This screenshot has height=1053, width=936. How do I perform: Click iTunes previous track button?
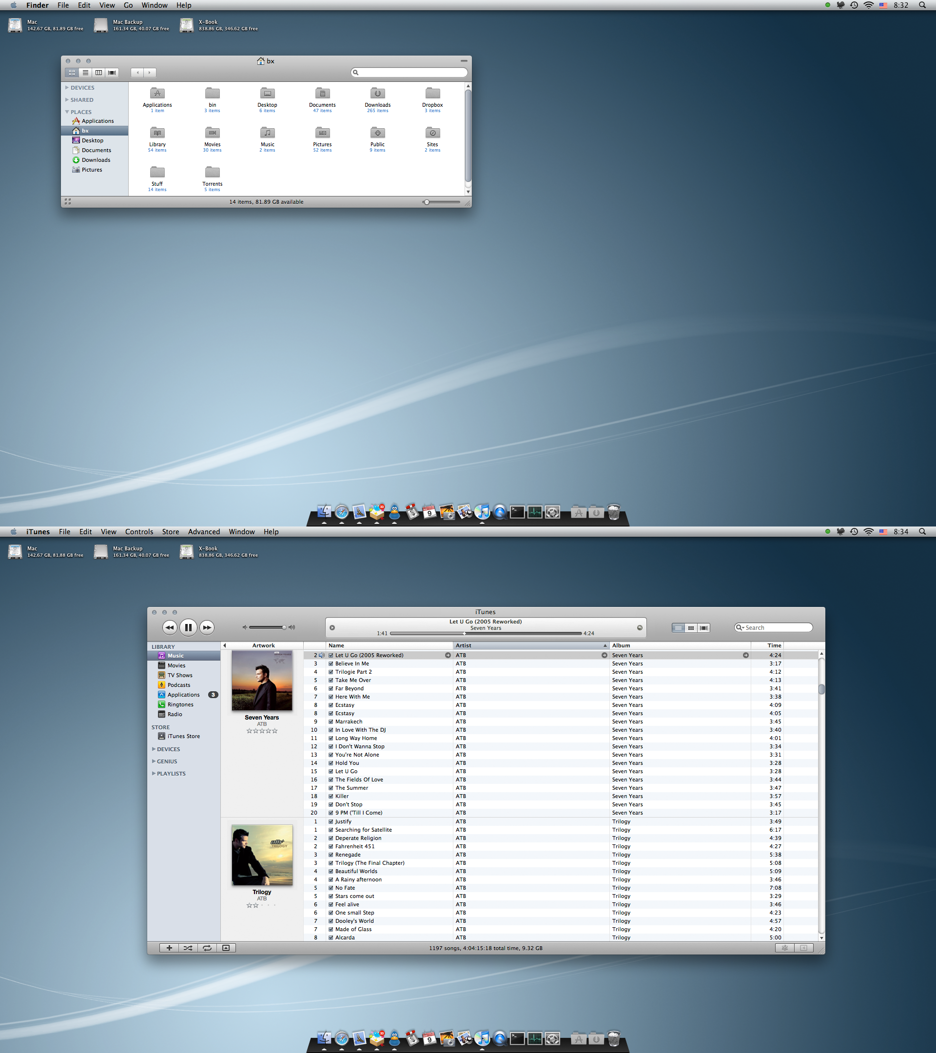click(170, 627)
